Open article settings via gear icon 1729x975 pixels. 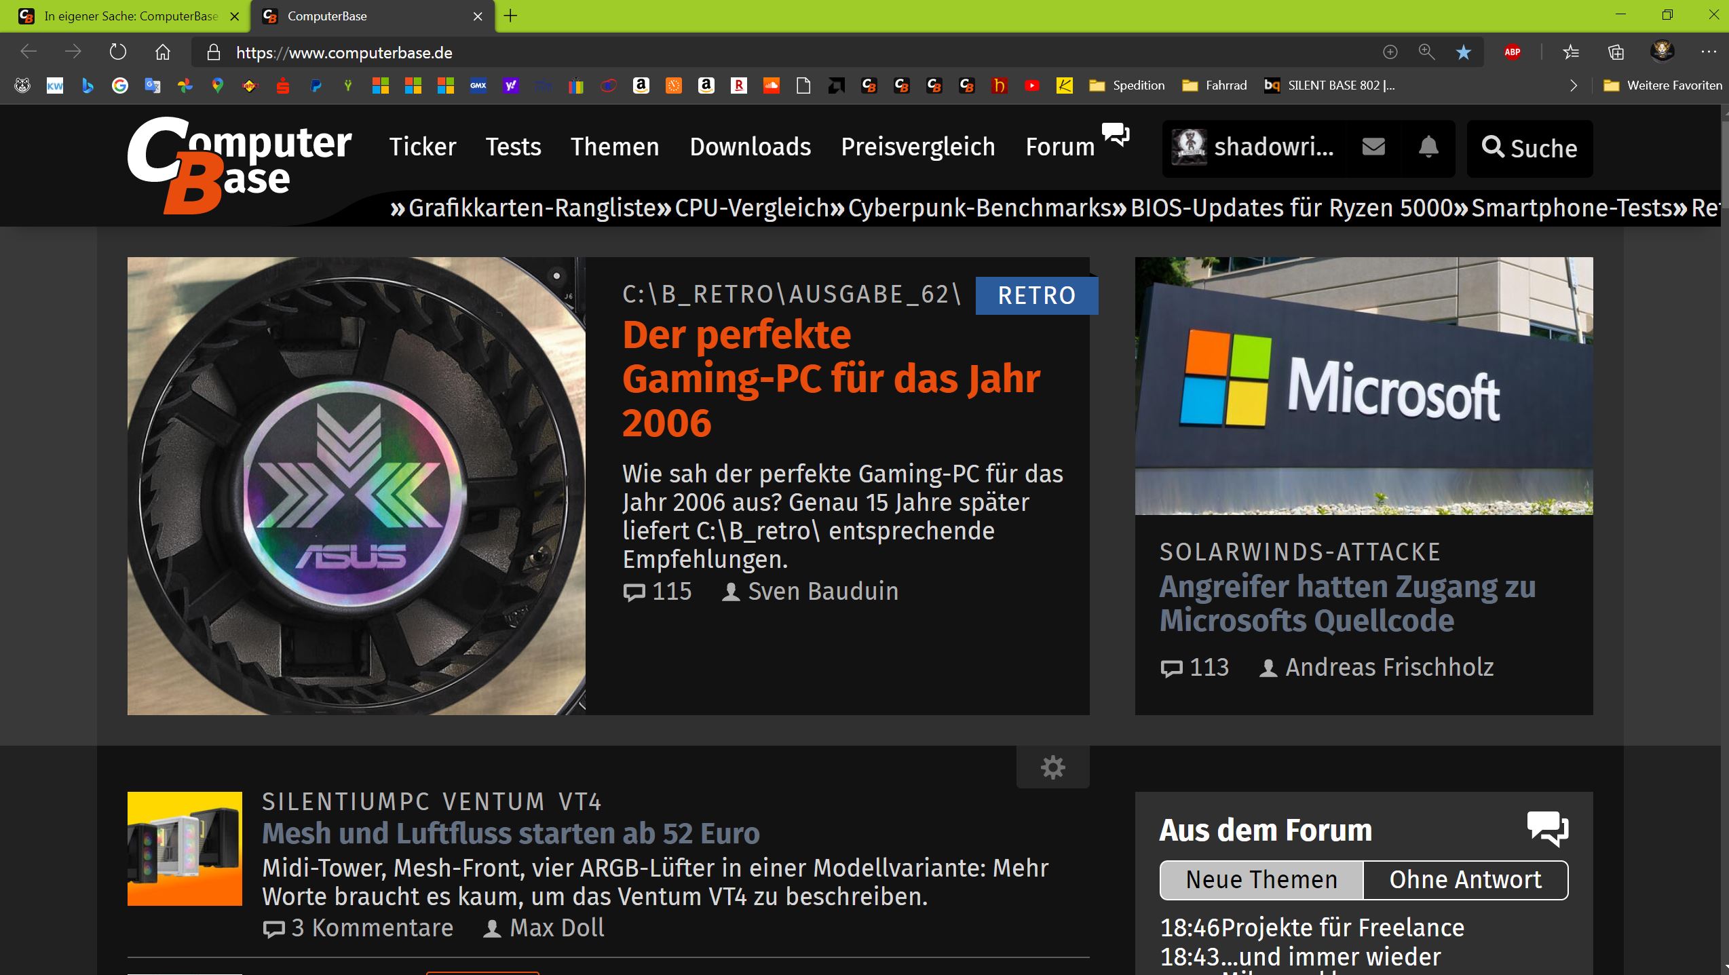tap(1052, 767)
